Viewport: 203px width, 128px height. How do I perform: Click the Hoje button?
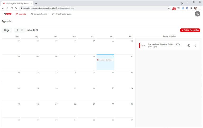pos(7,30)
